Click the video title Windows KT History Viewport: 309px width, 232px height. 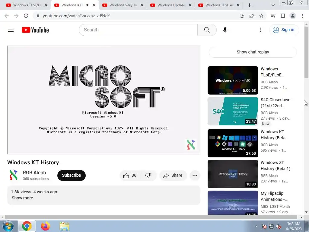pyautogui.click(x=33, y=162)
